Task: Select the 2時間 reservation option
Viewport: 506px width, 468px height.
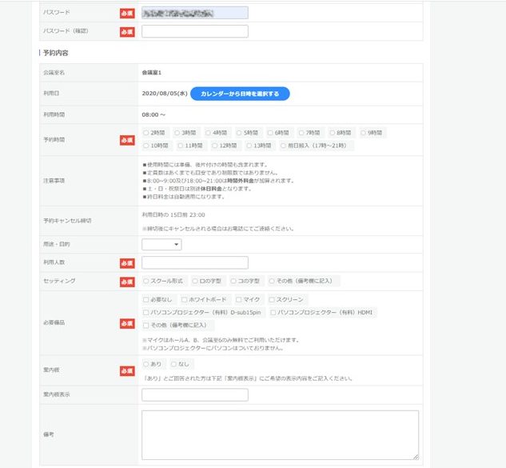Action: point(145,133)
